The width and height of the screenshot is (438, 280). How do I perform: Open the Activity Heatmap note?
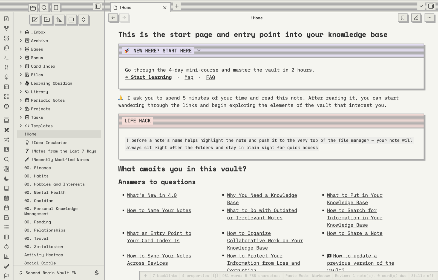pos(59,255)
